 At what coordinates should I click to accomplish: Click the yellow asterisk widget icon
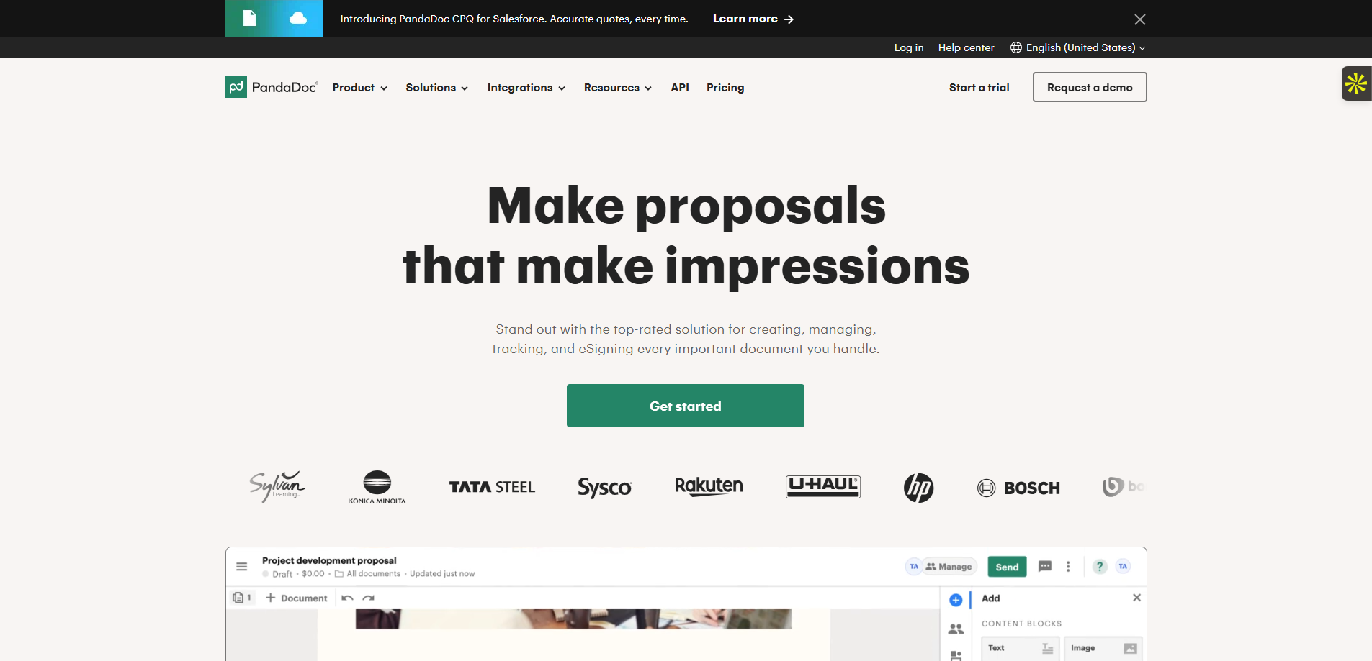pos(1356,83)
